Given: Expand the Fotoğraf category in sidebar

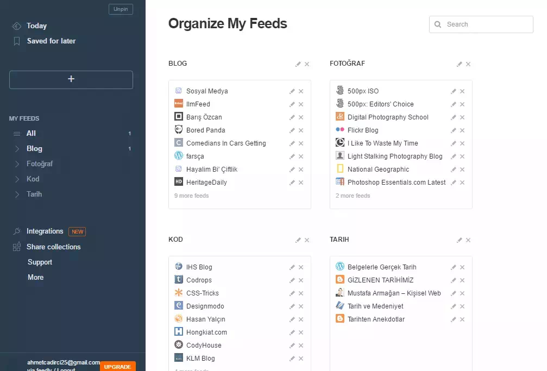Looking at the screenshot, I should coord(17,164).
